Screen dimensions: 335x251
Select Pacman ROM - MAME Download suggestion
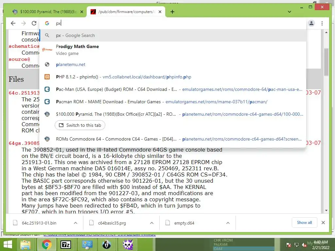(x=173, y=102)
